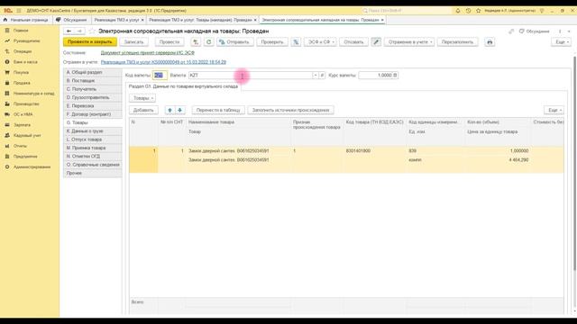Screen dimensions: 577x324
Task: Switch to Начальная страница tab
Action: click(x=26, y=20)
